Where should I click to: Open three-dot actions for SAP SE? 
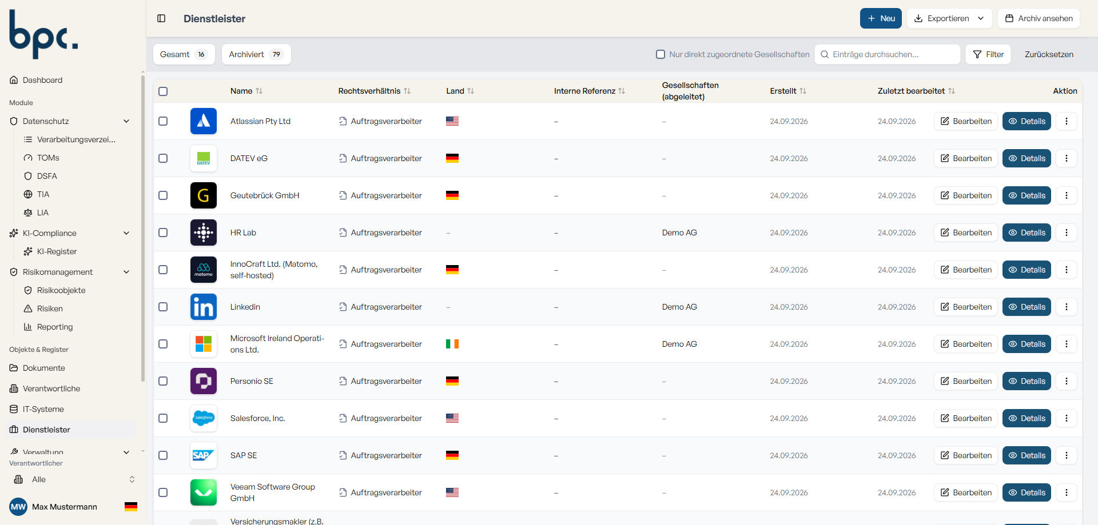point(1066,455)
